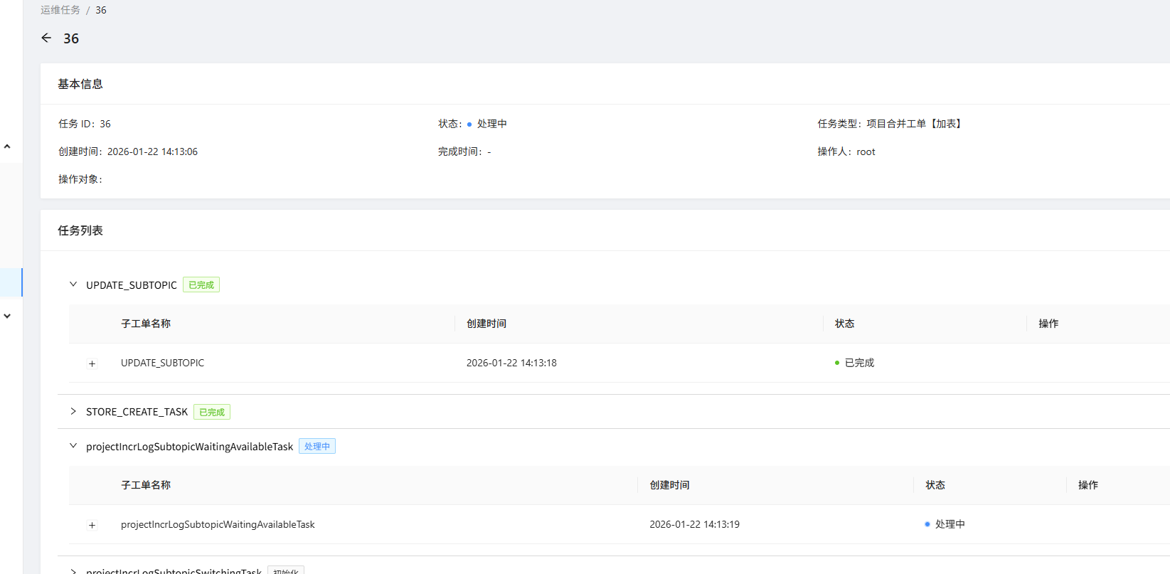
Task: Collapse the UPDATE_SUBTOPIC task group chevron
Action: pos(73,285)
